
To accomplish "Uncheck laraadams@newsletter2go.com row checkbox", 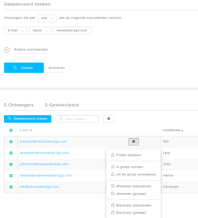I will [11, 153].
